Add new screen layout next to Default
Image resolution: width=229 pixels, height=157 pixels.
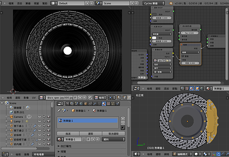[87, 3]
